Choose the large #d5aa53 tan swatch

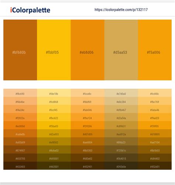[x=121, y=50]
